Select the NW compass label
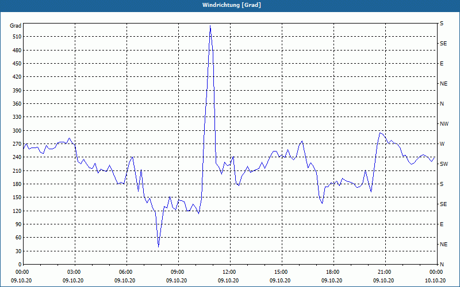This screenshot has width=460, height=287. 444,124
